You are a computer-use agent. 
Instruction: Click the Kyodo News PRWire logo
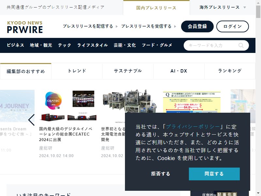(25, 27)
